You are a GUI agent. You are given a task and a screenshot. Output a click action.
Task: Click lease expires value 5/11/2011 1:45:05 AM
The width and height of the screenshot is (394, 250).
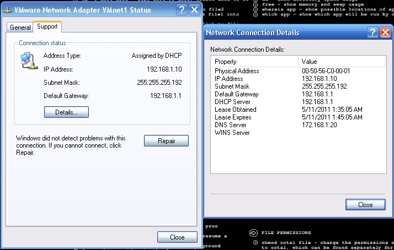[332, 117]
